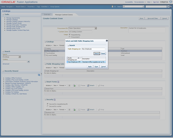Collapse the Search section in the dialog
This screenshot has height=138, width=173.
click(x=68, y=46)
